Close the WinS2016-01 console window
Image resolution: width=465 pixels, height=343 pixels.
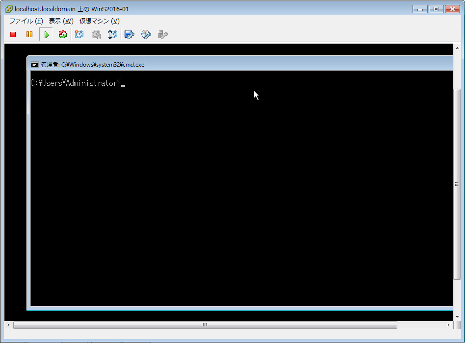453,9
